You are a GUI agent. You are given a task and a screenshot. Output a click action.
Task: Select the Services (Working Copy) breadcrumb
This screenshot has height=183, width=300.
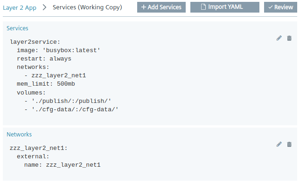coord(87,7)
